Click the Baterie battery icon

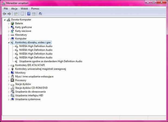(x=12, y=24)
